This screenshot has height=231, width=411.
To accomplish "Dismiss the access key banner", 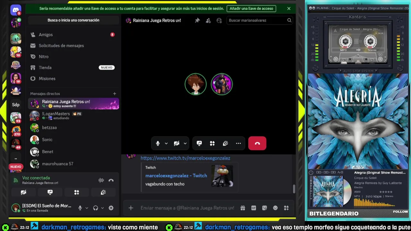I will (289, 9).
